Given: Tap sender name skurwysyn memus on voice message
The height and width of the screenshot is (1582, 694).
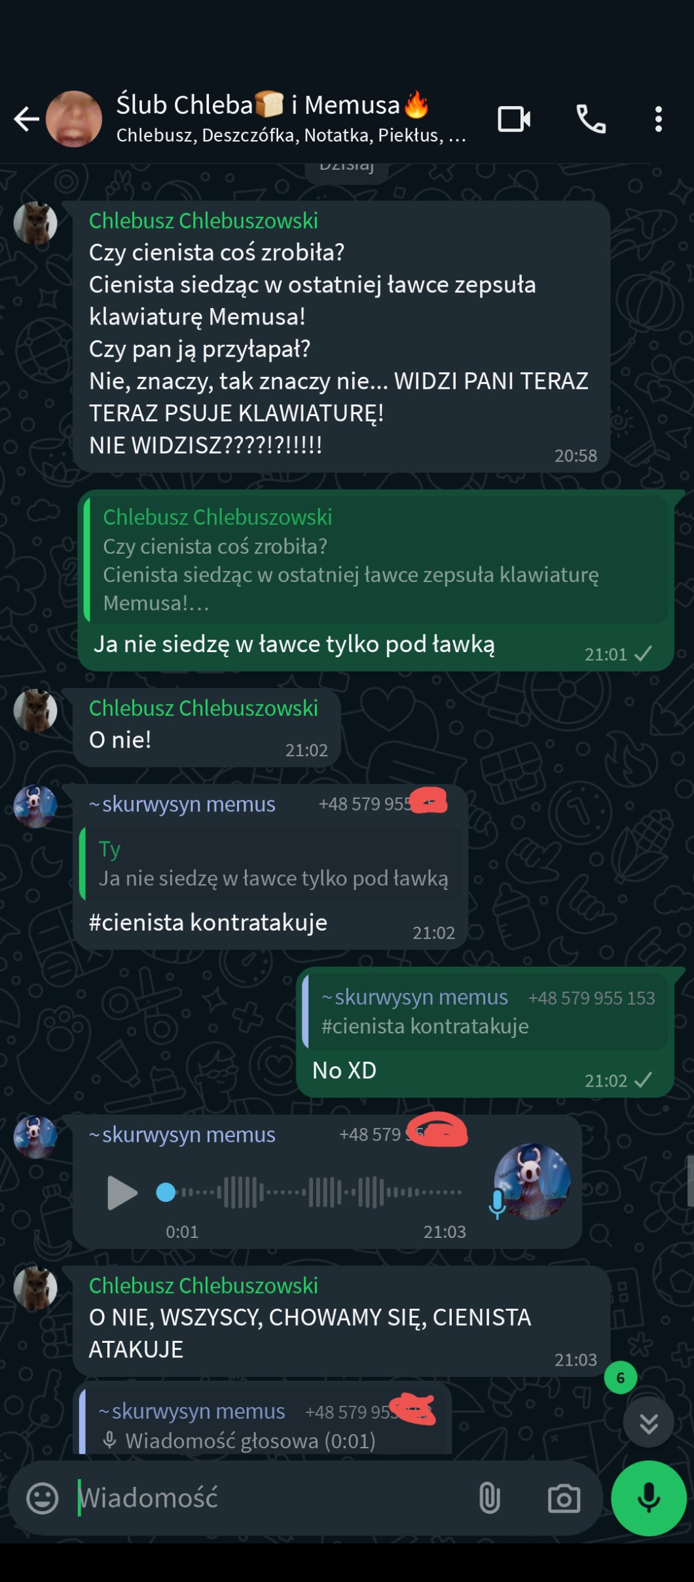Looking at the screenshot, I should (x=183, y=1134).
